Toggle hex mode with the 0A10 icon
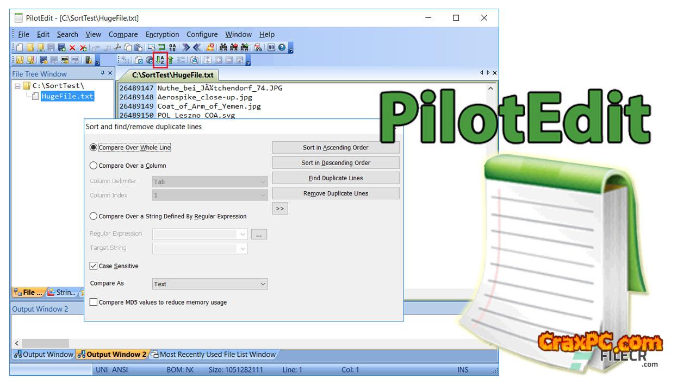Viewport: 696px width, 391px height. click(172, 48)
